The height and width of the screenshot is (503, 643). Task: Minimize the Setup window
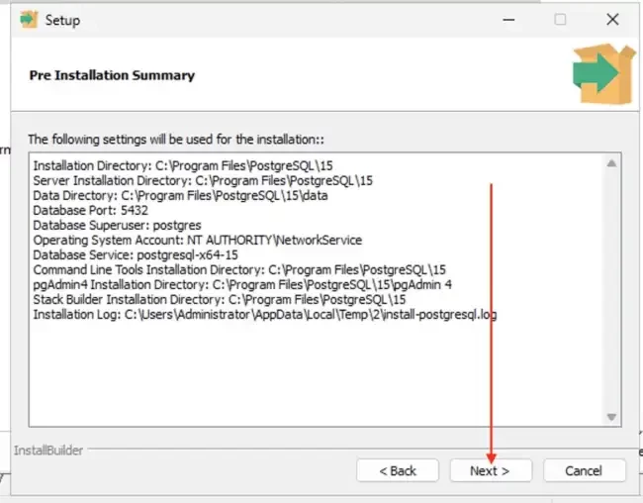pyautogui.click(x=508, y=19)
